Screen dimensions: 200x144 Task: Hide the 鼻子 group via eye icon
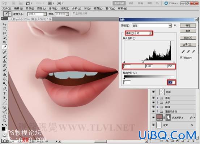153,102
